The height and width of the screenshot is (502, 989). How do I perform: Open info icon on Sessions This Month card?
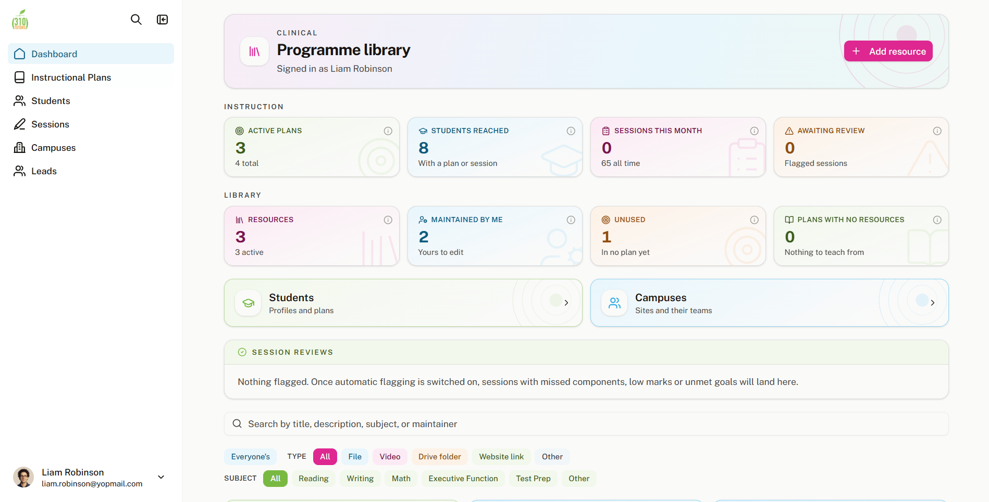(755, 131)
